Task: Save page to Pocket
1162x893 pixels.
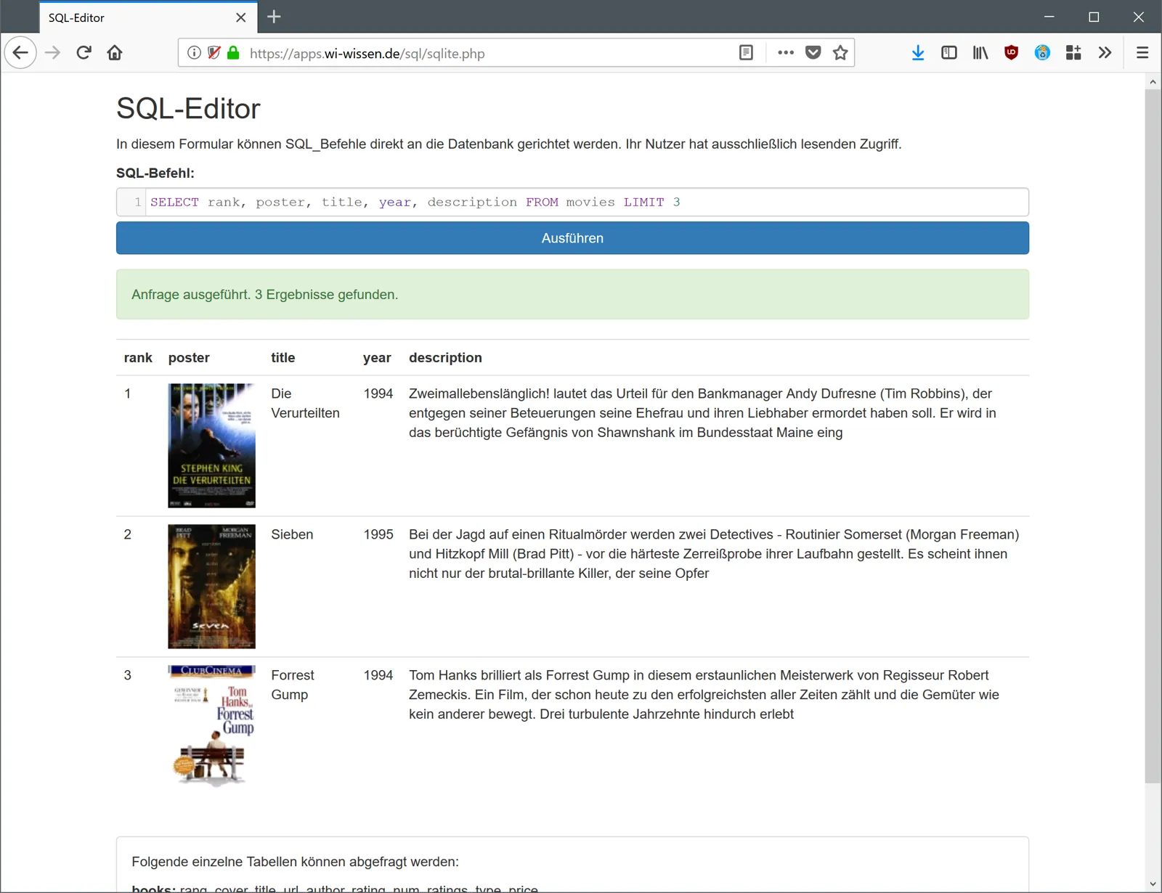Action: pyautogui.click(x=813, y=52)
